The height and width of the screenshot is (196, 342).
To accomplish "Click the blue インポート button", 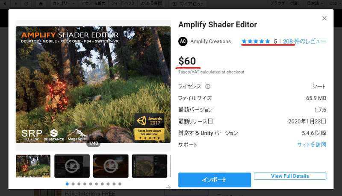I will coord(215,180).
